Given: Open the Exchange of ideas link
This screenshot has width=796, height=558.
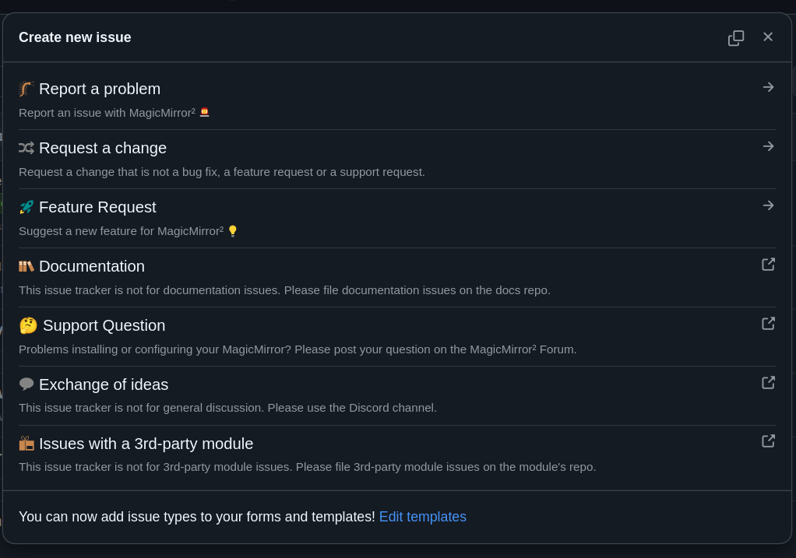Looking at the screenshot, I should pyautogui.click(x=104, y=384).
